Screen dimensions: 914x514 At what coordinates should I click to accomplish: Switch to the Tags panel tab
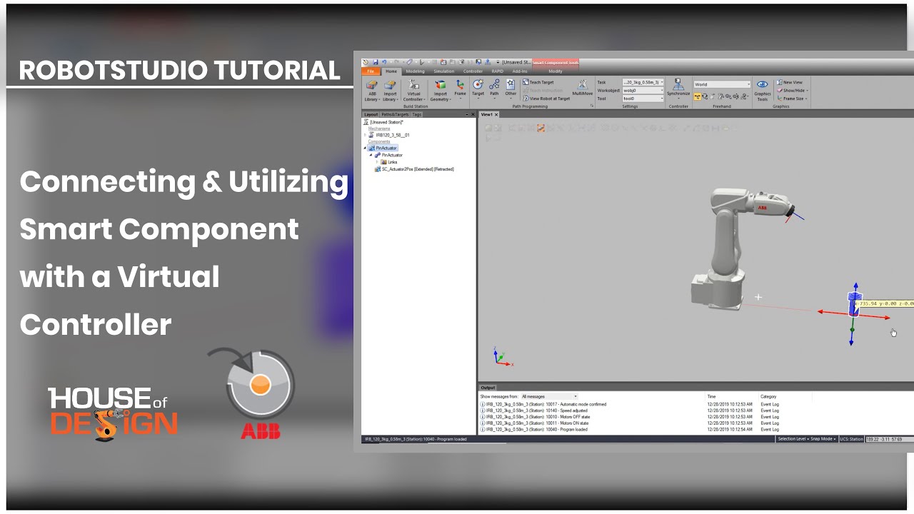coord(417,114)
